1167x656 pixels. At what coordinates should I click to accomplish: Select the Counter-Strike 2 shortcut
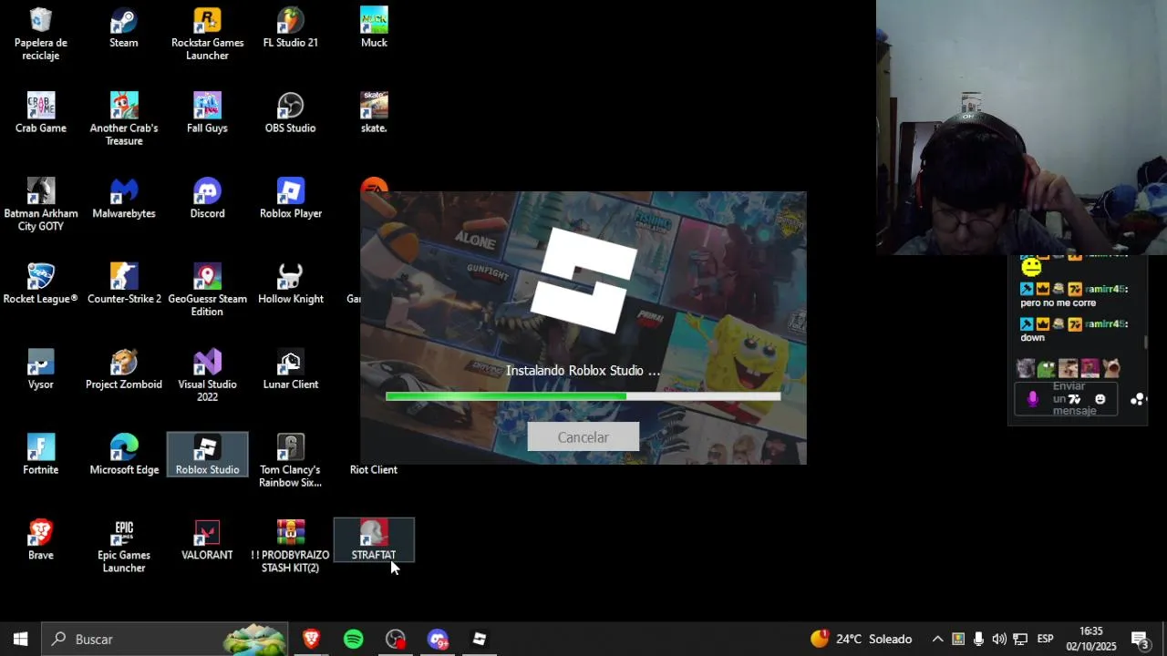pyautogui.click(x=124, y=284)
